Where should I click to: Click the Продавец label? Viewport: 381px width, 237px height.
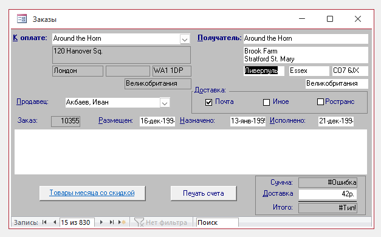[x=32, y=101]
